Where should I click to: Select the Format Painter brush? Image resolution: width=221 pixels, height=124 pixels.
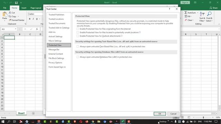(x=10, y=20)
